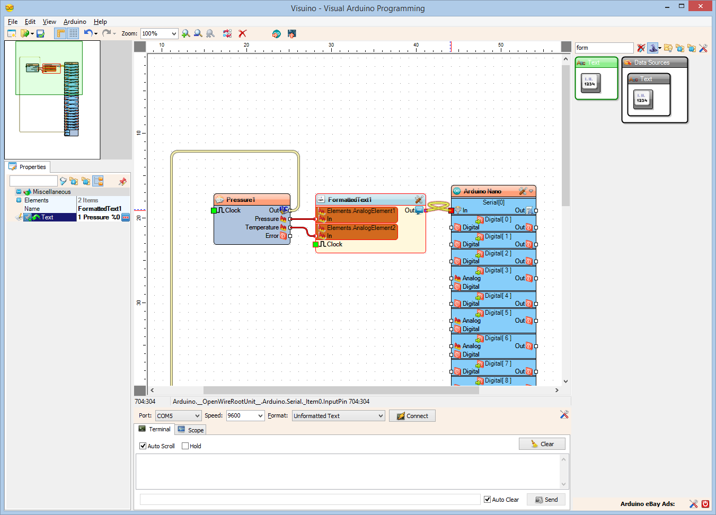This screenshot has width=716, height=515.
Task: Click the Undo arrow icon
Action: [88, 33]
